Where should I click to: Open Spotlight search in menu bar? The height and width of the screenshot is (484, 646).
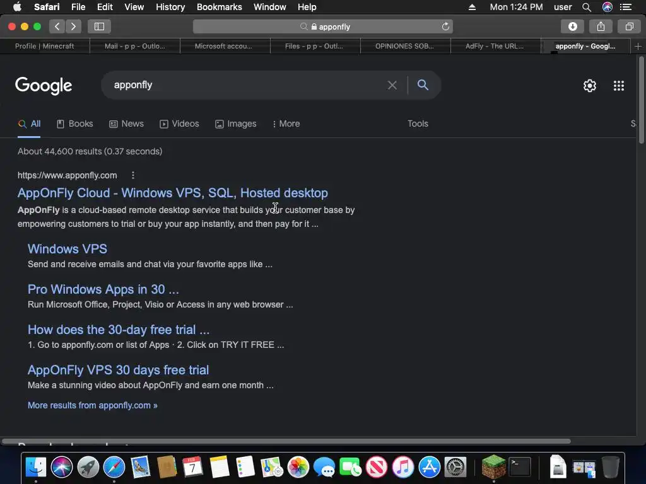(587, 7)
